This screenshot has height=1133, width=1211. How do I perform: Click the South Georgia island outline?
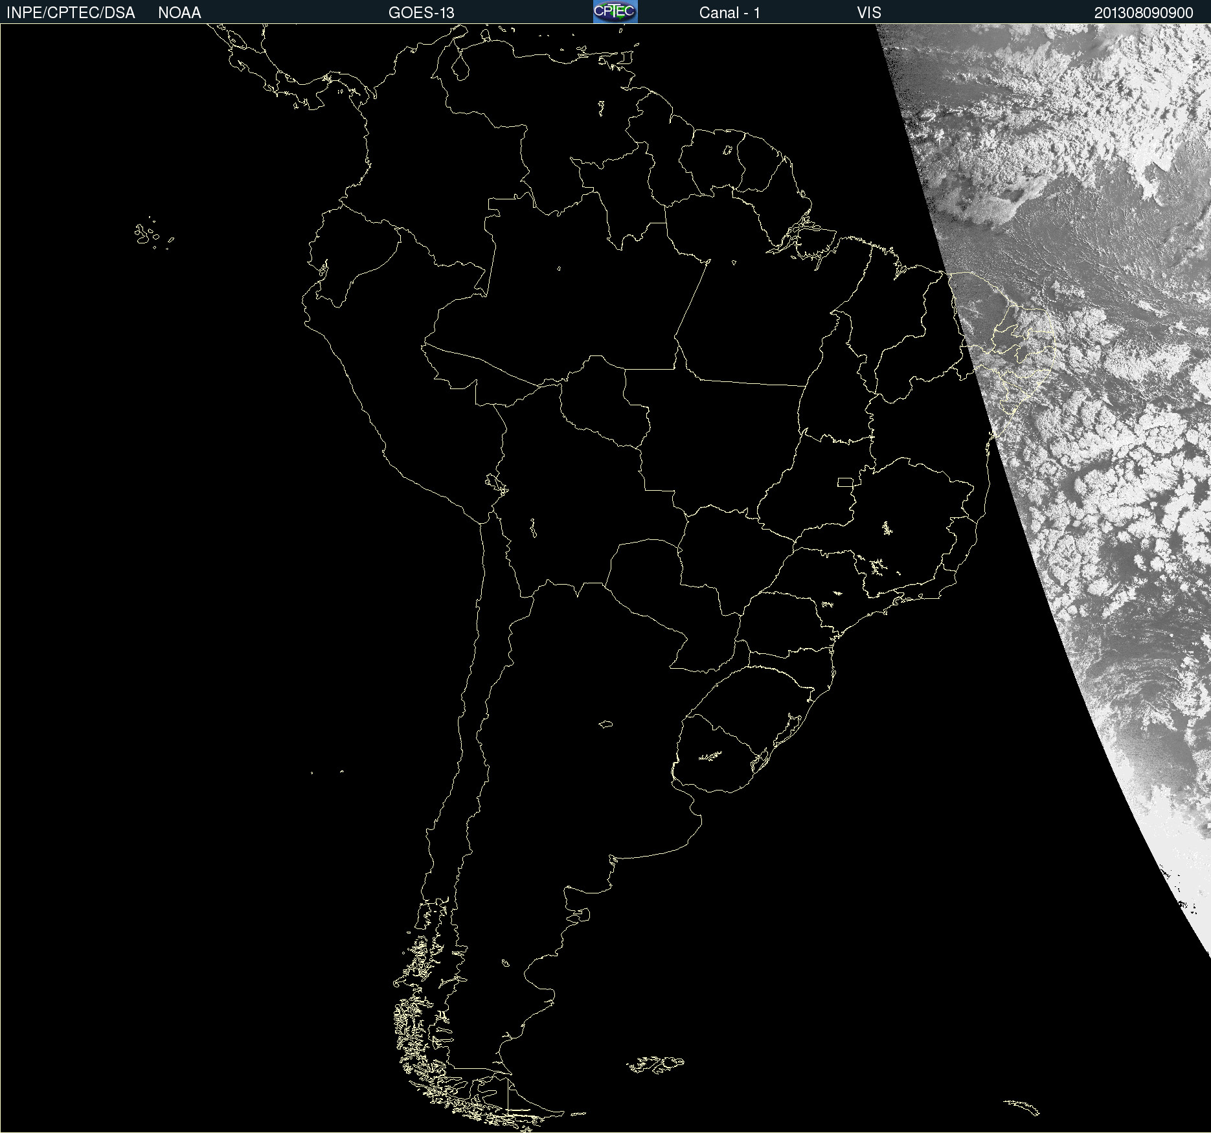tap(1023, 1107)
